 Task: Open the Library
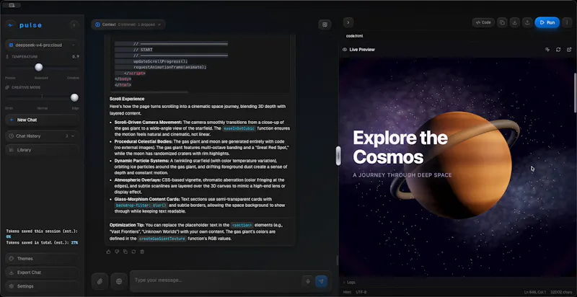coord(42,150)
